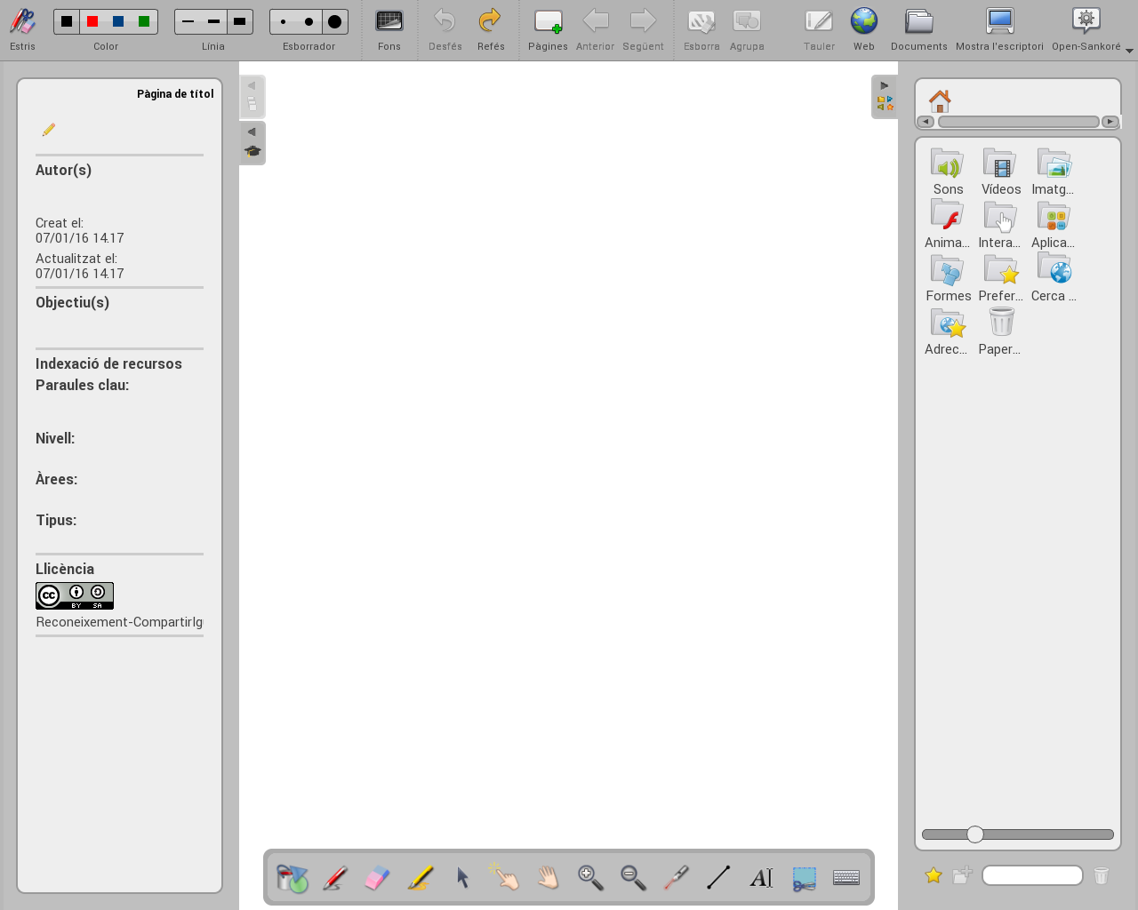Switch to Documents view
This screenshot has width=1138, height=910.
918,29
